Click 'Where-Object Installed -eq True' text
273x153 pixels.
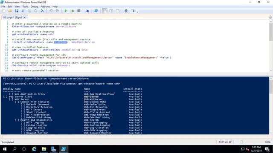(65, 50)
